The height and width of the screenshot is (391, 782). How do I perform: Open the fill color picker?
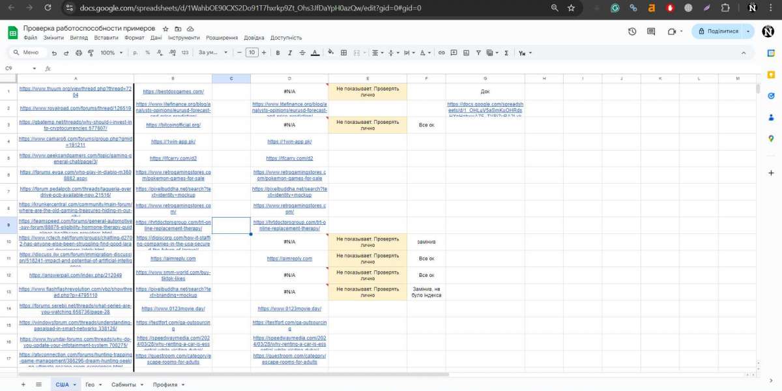tap(330, 53)
